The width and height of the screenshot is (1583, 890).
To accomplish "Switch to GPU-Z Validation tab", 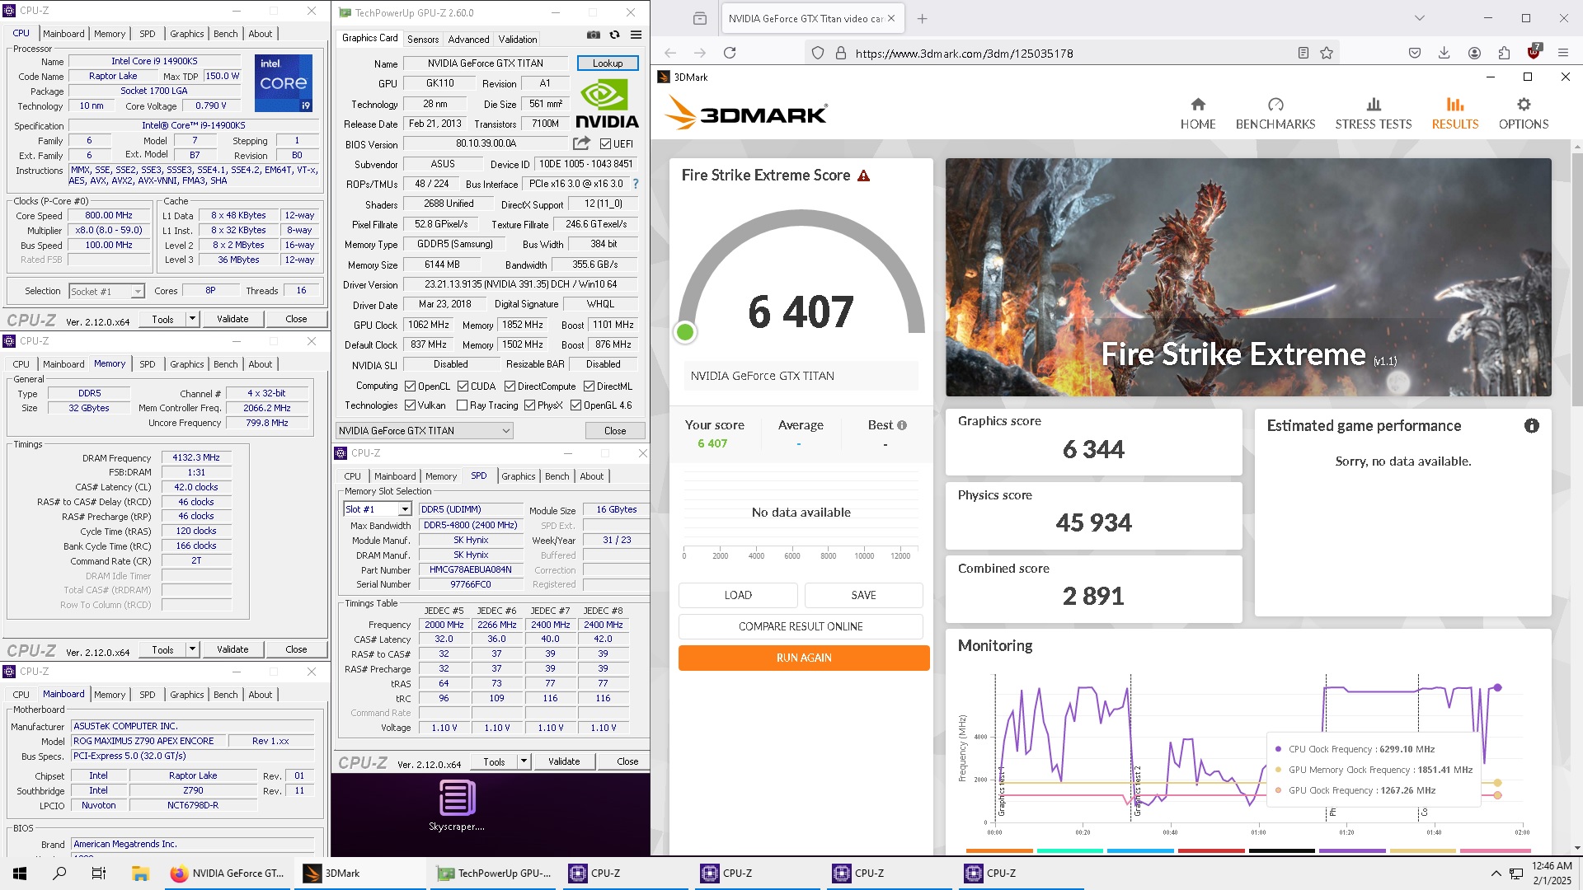I will [518, 39].
